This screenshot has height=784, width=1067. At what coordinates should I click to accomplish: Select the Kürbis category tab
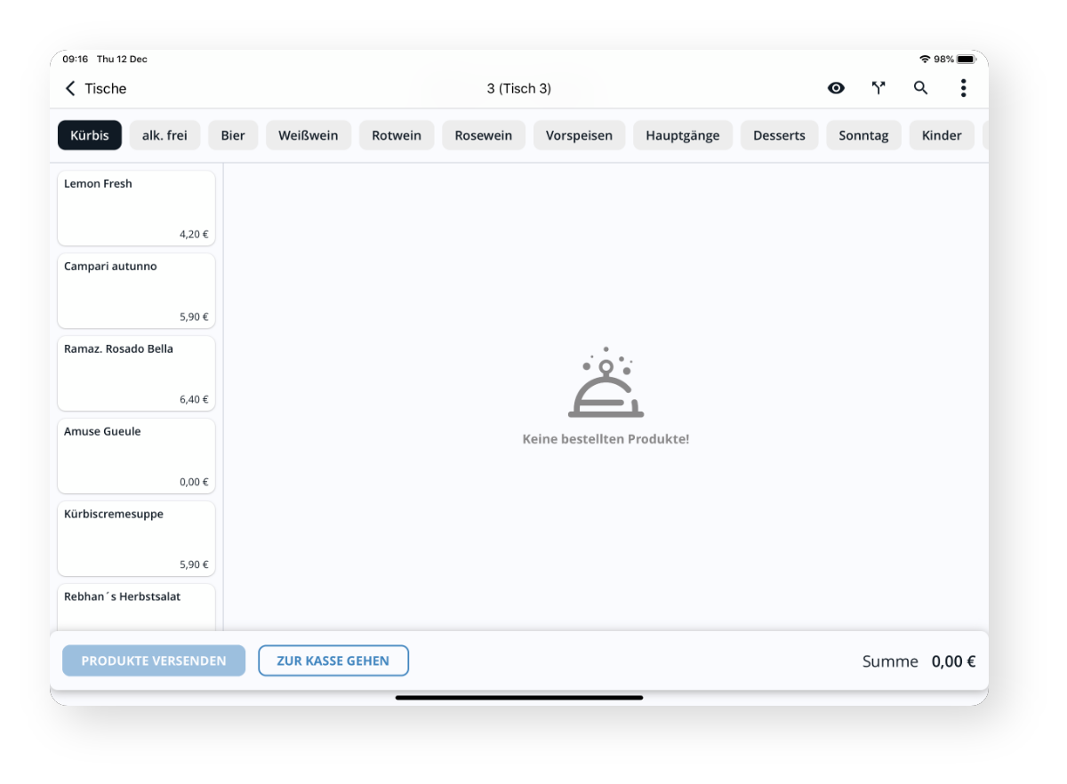pos(89,135)
